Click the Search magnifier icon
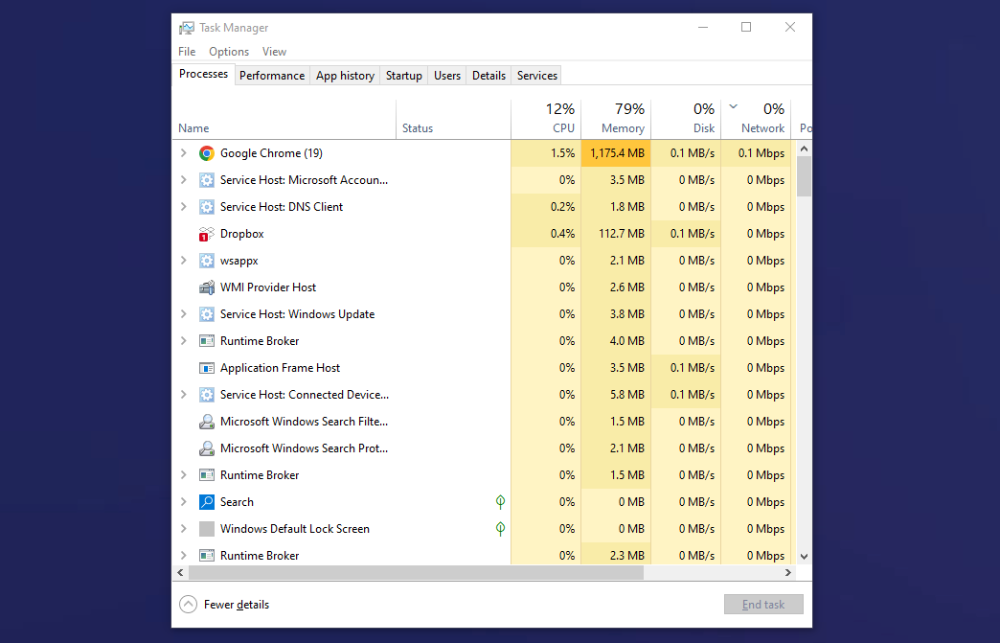1000x643 pixels. tap(206, 501)
